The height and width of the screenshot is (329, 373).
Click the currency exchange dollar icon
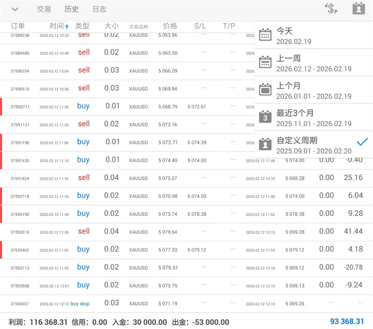331,9
